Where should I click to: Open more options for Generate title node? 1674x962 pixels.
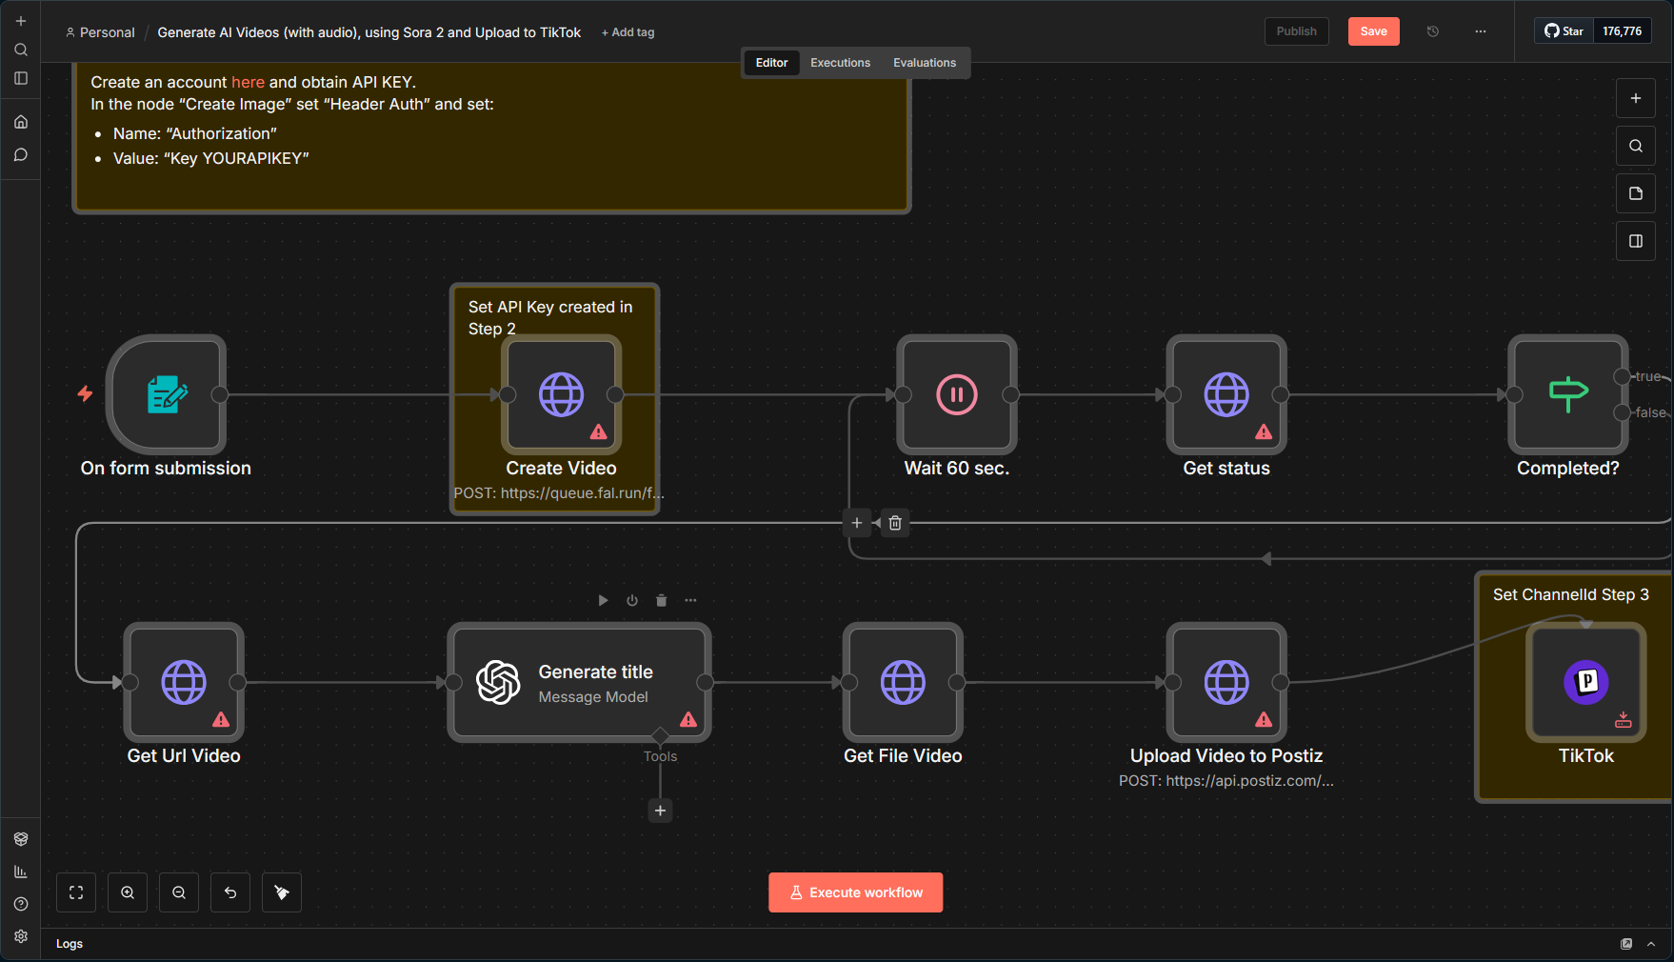[690, 600]
